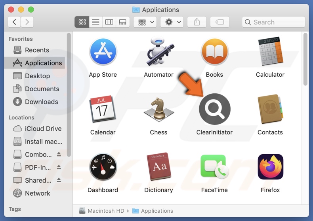Image resolution: width=313 pixels, height=221 pixels.
Task: Open Desktop in the sidebar
Action: click(34, 76)
